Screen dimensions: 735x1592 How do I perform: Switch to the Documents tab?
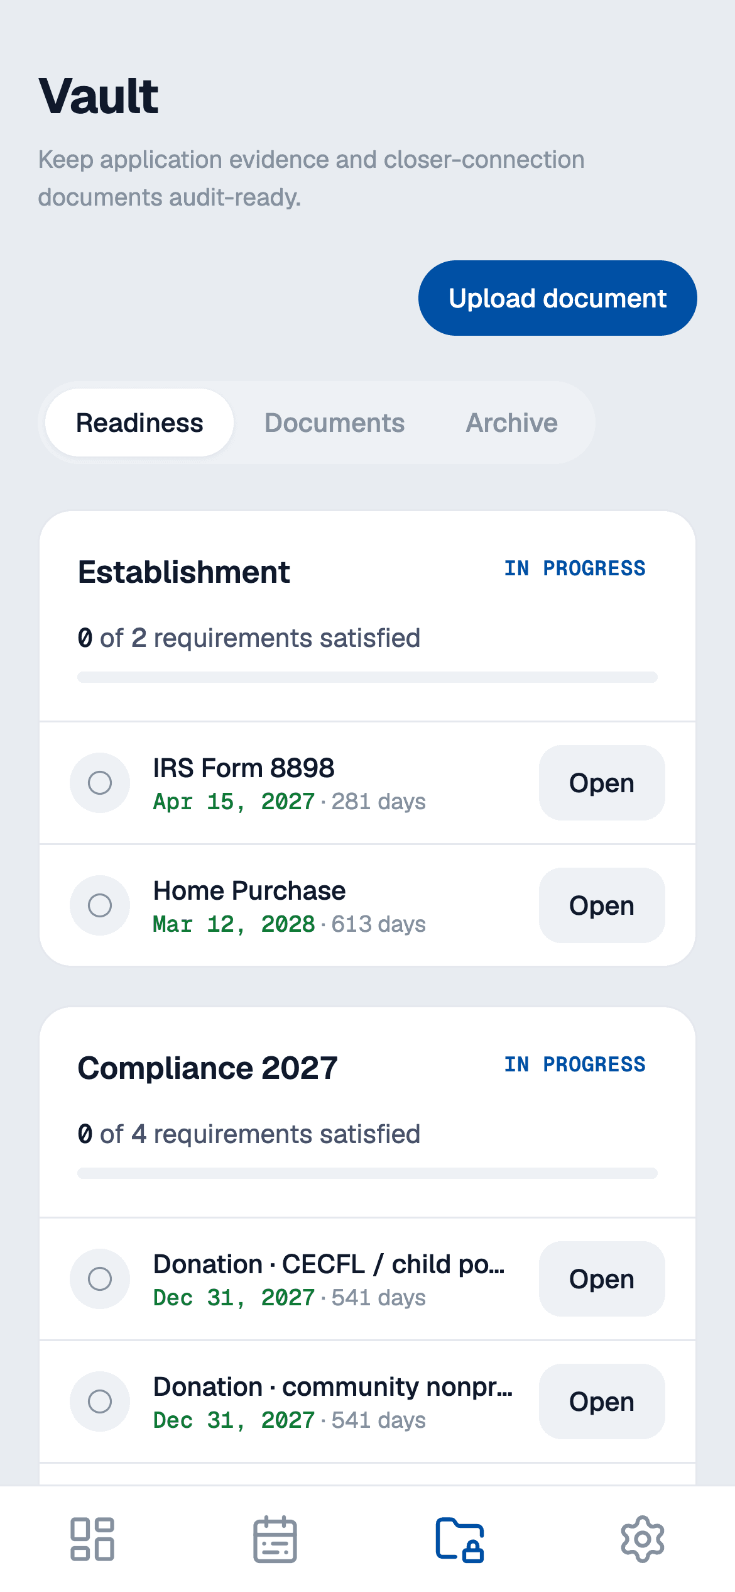click(x=334, y=423)
